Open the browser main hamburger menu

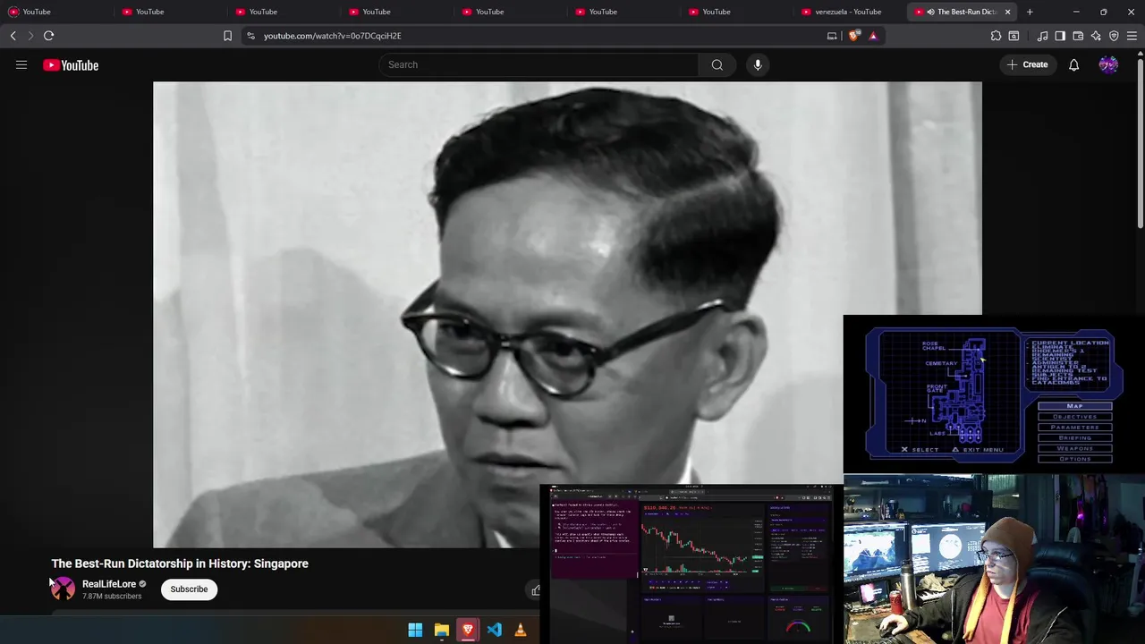pos(1132,36)
